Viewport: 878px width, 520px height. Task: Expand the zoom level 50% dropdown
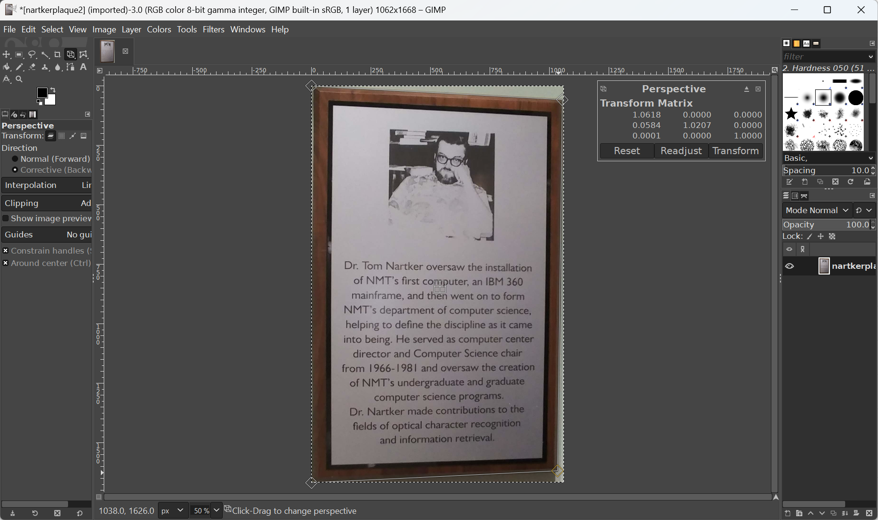217,510
